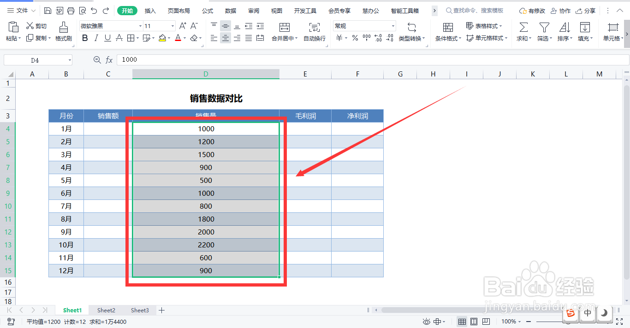This screenshot has width=630, height=328.
Task: Click the font color red A swatch
Action: 178,38
